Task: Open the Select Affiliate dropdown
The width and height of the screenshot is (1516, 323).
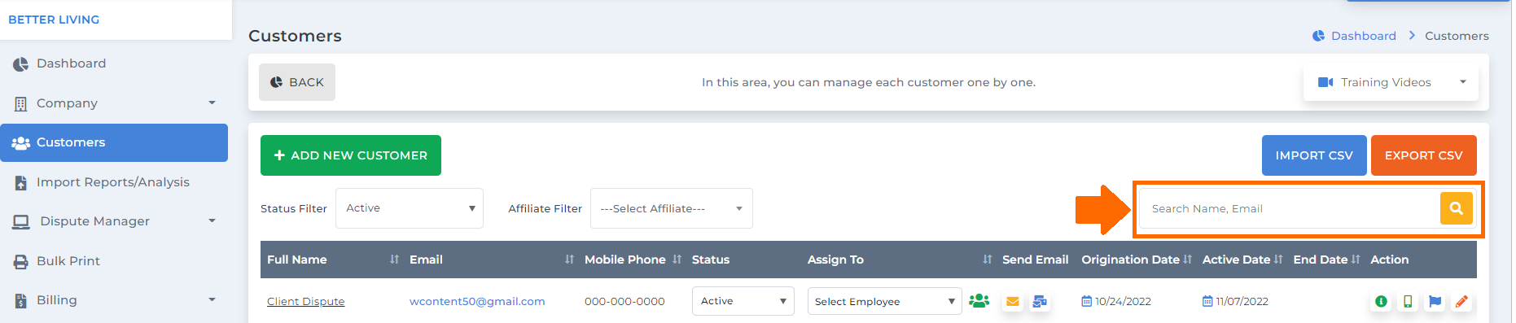Action: (x=672, y=208)
